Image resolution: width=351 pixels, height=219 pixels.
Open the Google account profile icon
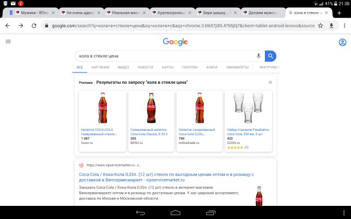[x=342, y=42]
